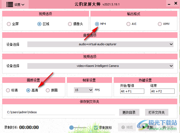
Task: Click the save path C:\Users\admin\Videos field
Action: tap(61, 112)
